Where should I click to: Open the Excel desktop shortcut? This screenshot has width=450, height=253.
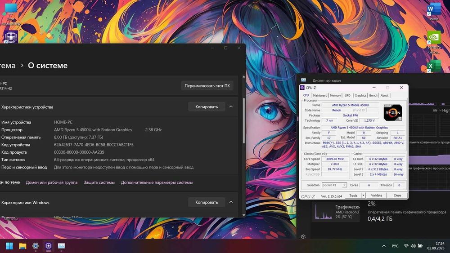point(434,67)
